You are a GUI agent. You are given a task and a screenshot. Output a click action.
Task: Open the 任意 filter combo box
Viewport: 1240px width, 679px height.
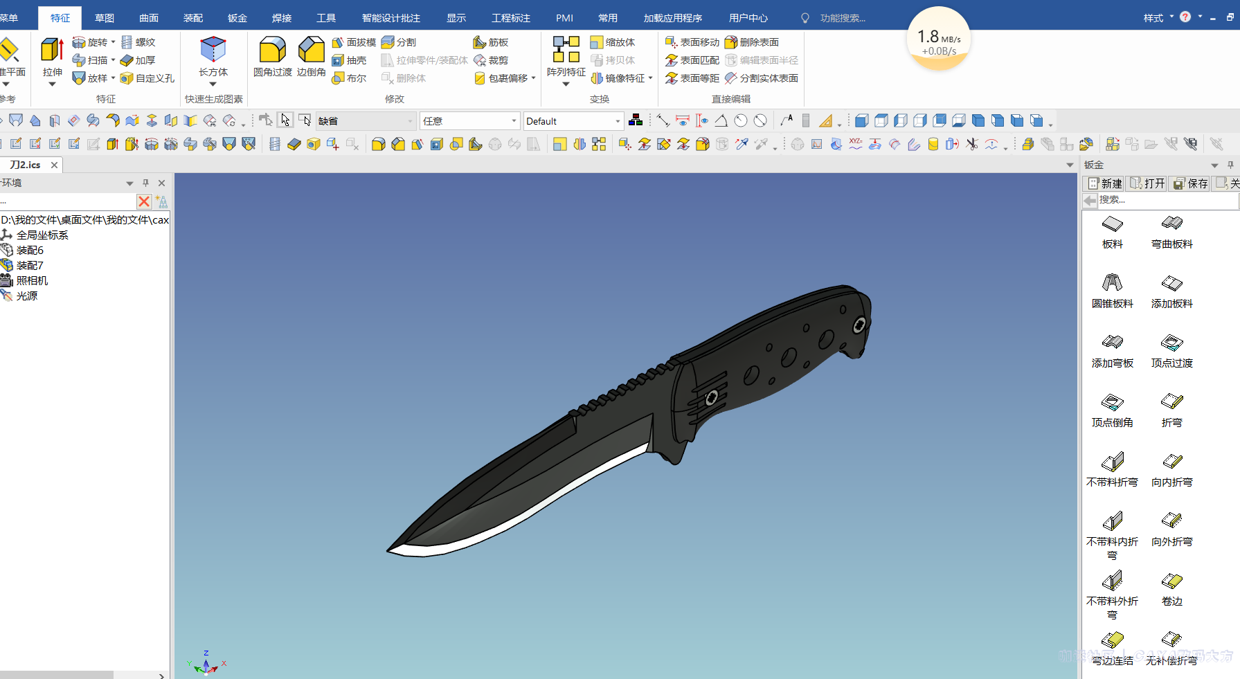469,121
